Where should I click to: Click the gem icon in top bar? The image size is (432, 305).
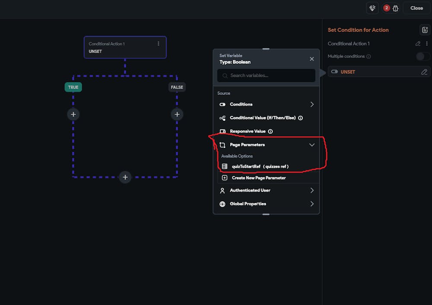coord(372,8)
